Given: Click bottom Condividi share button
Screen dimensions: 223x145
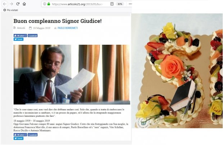Looking at the screenshot, I should click(33, 135).
